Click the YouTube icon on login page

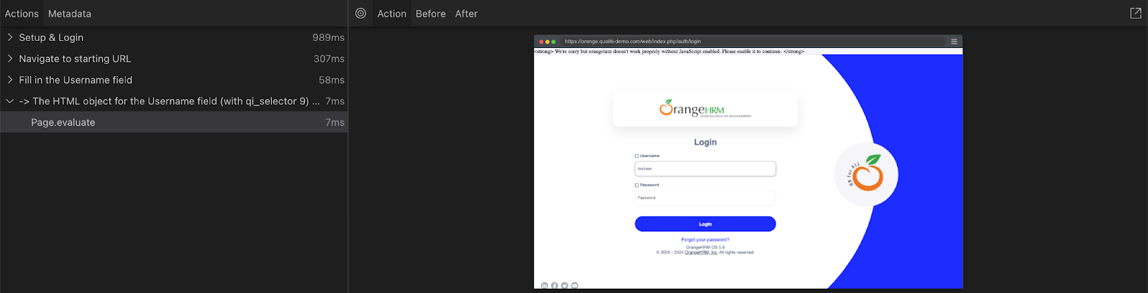pos(575,285)
